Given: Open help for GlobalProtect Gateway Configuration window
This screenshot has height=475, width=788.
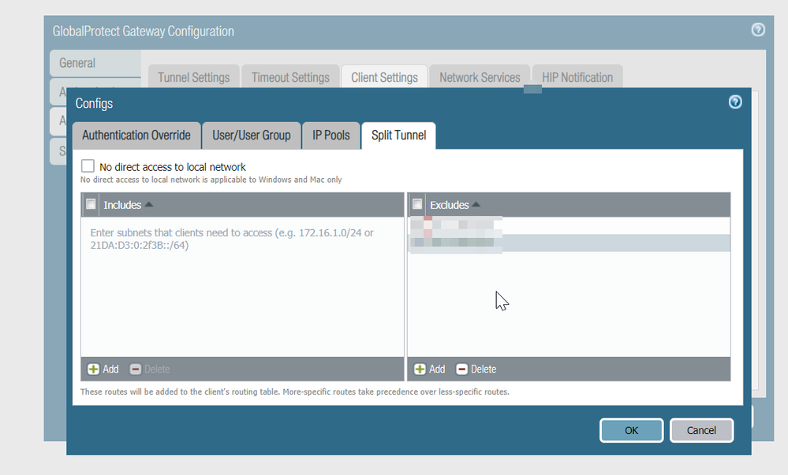Looking at the screenshot, I should tap(758, 30).
